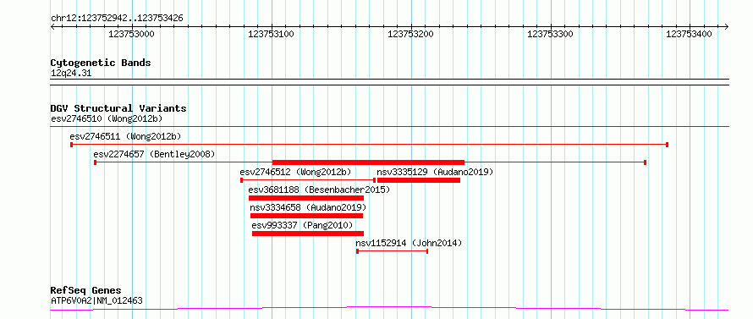Click the Cytogenetic Bands track title
The height and width of the screenshot is (319, 753).
click(101, 63)
